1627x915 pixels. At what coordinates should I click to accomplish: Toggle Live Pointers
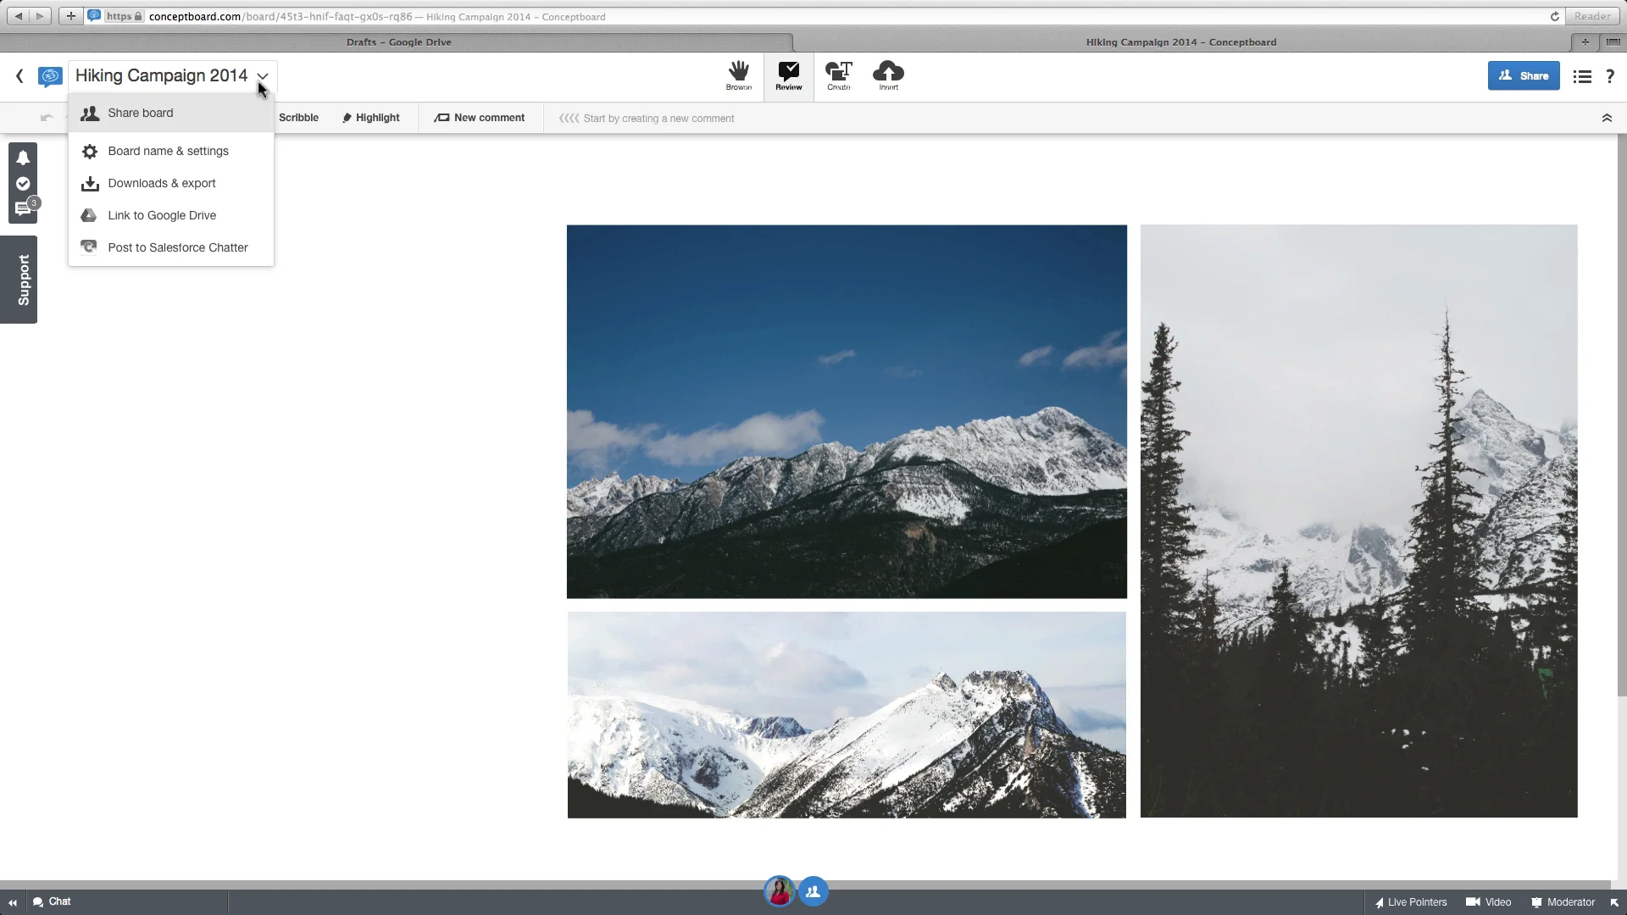click(1411, 902)
